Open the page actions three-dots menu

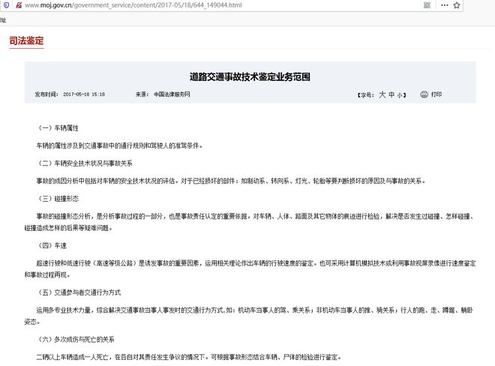(445, 5)
